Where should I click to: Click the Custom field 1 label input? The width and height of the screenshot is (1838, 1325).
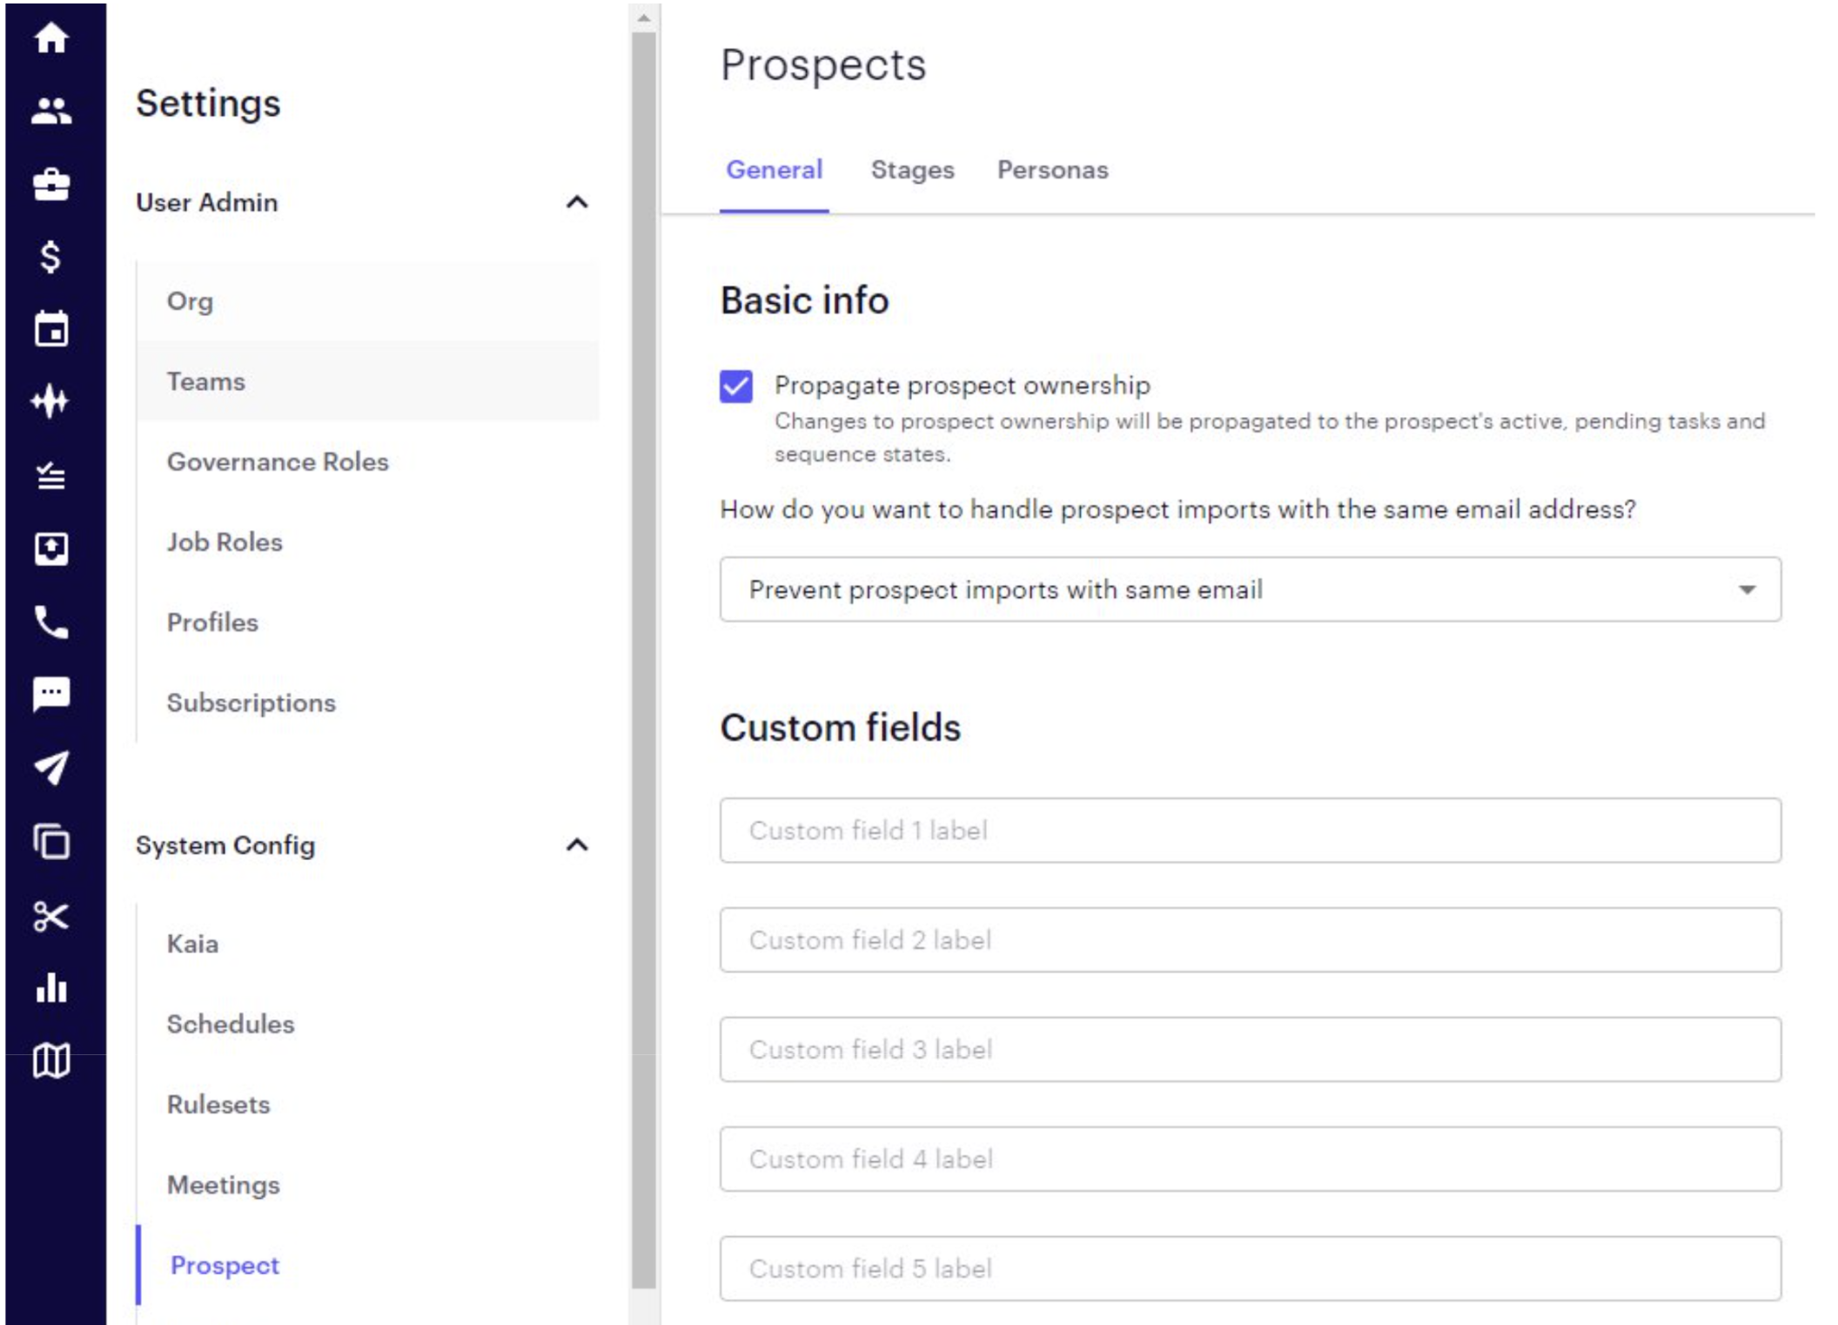[1250, 830]
